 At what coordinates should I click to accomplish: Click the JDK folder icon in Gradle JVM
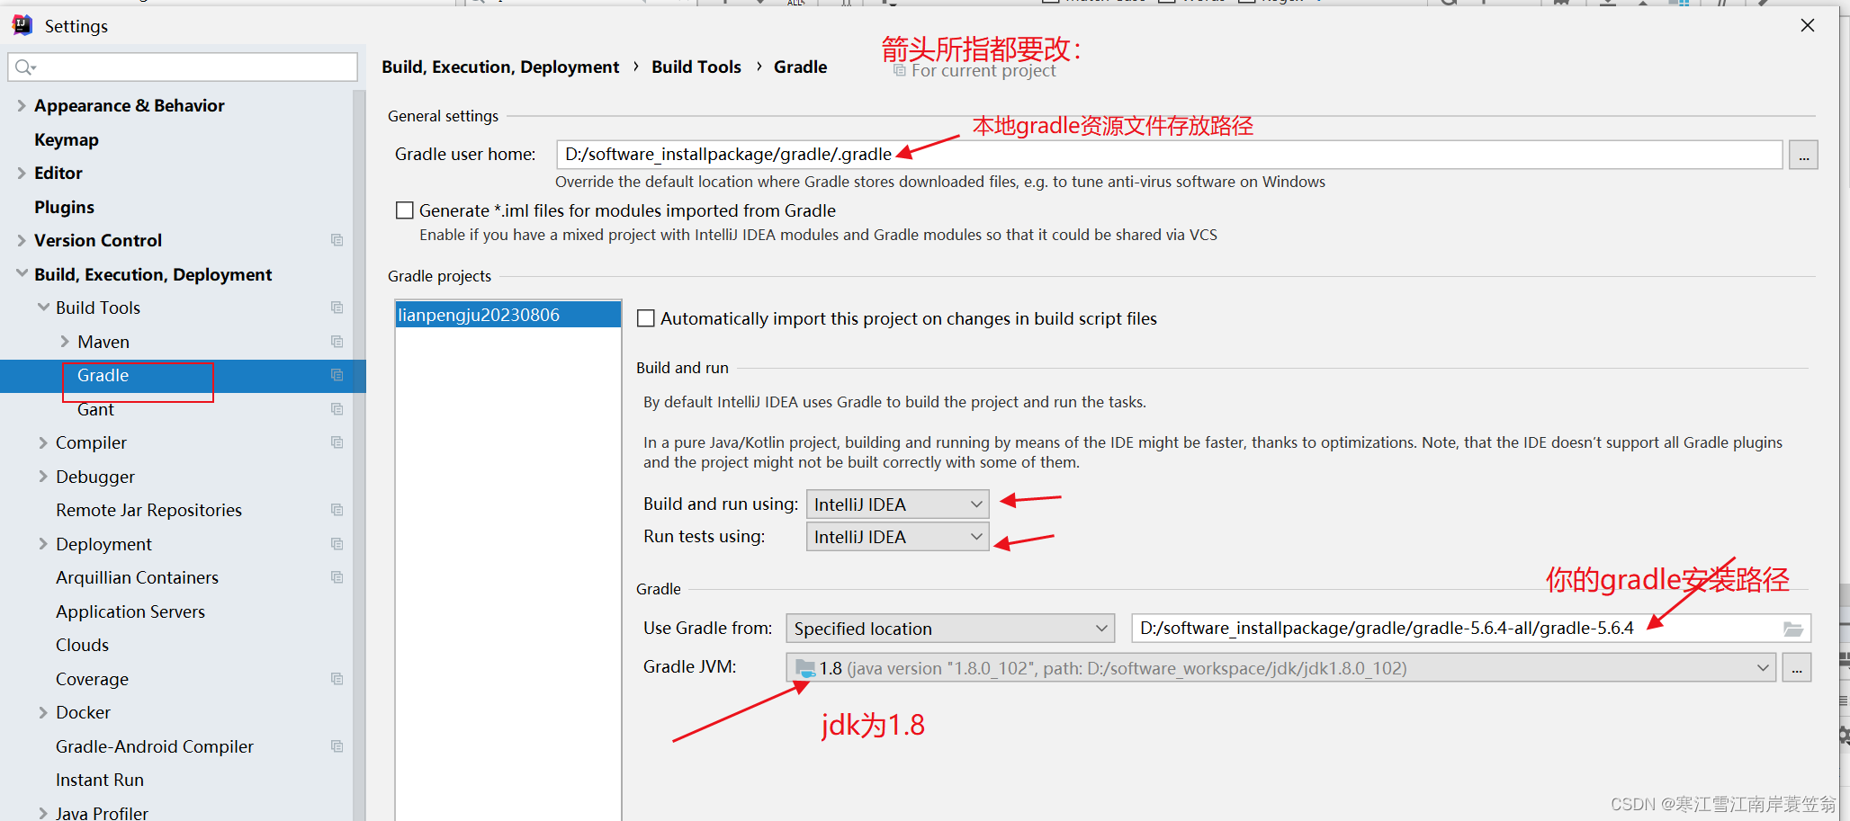click(805, 668)
